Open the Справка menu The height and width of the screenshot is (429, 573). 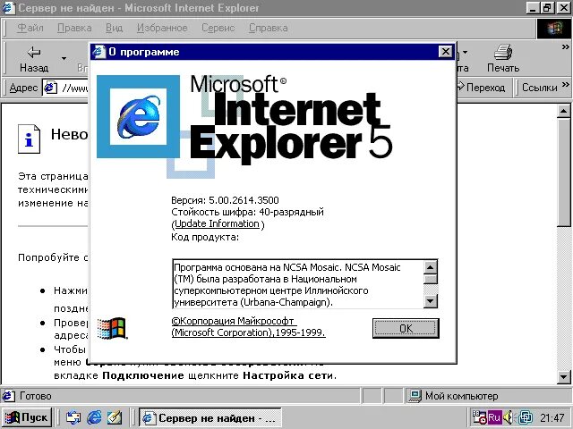click(268, 28)
